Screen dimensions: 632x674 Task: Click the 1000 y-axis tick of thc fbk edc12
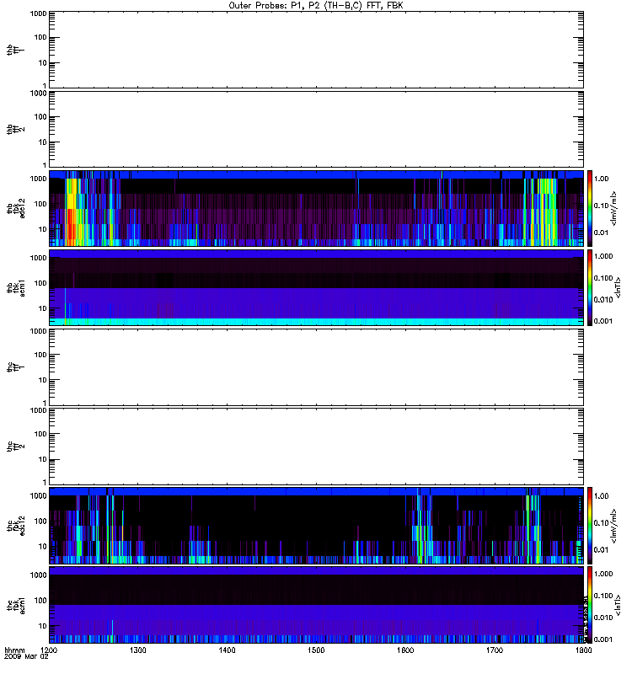[38, 495]
